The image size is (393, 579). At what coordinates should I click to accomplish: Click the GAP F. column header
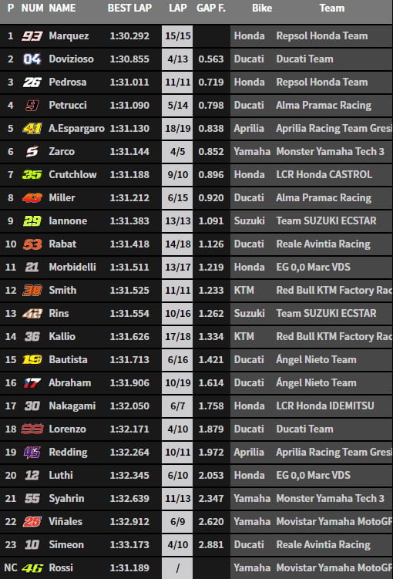(210, 8)
